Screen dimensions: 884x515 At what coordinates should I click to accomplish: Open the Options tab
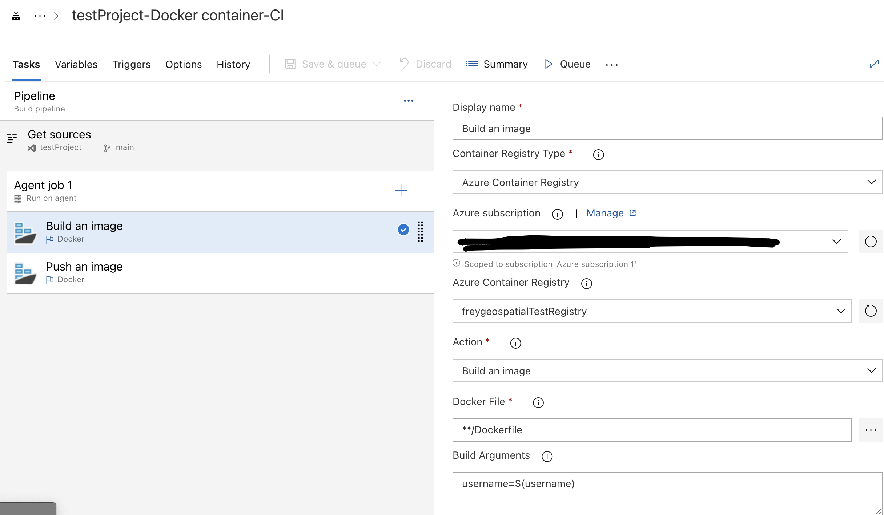[x=184, y=64]
